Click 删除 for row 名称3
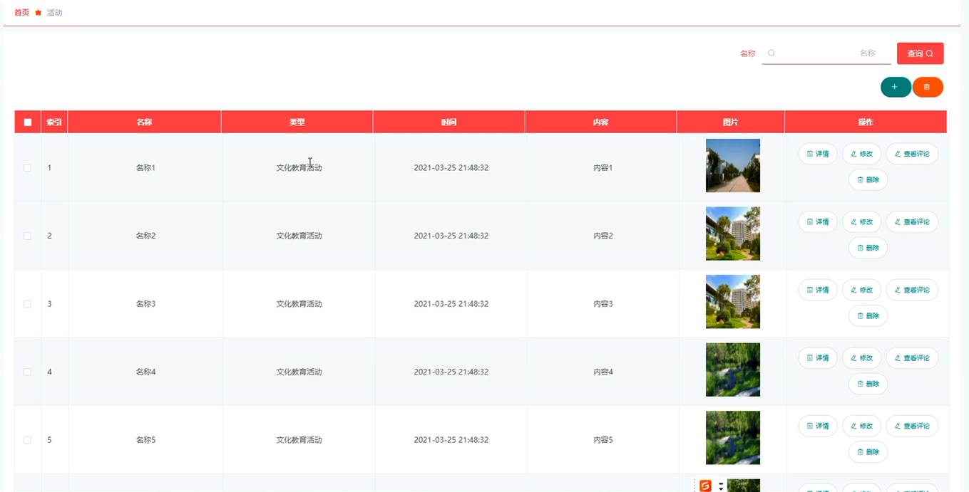 [x=868, y=315]
